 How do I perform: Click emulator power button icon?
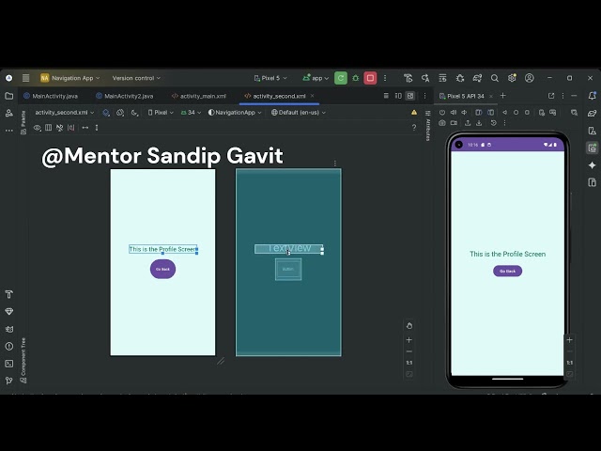[x=442, y=113]
